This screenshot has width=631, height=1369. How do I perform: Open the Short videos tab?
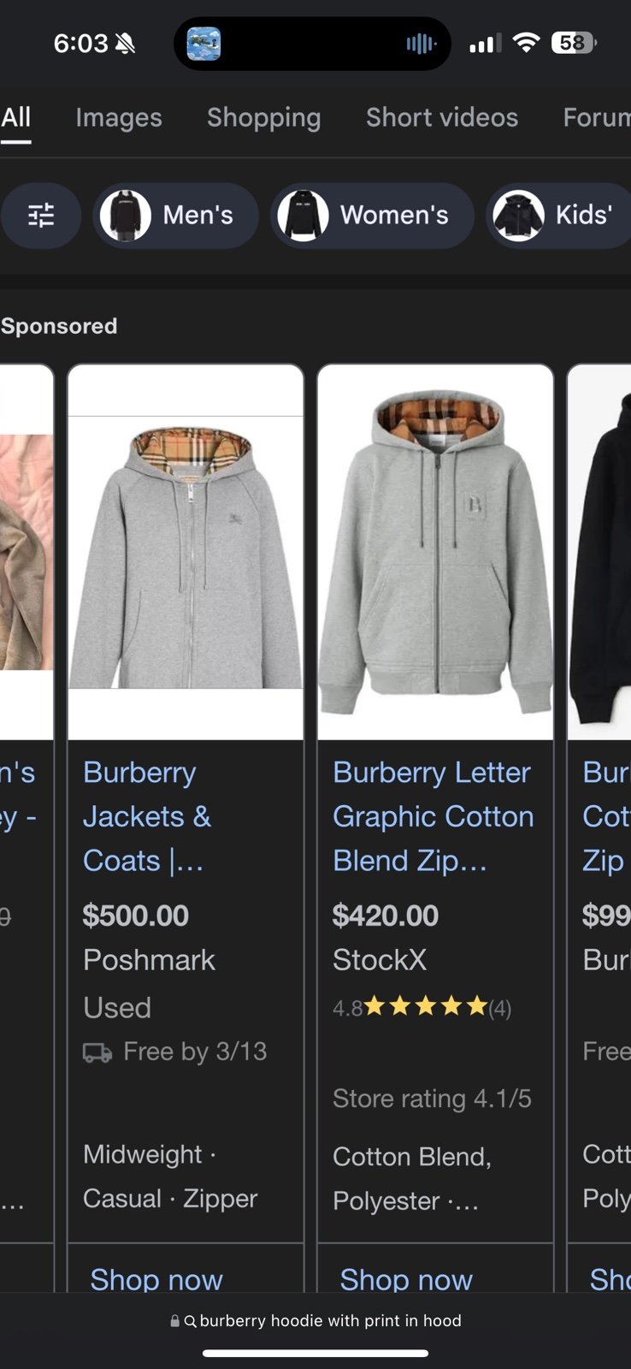coord(442,117)
